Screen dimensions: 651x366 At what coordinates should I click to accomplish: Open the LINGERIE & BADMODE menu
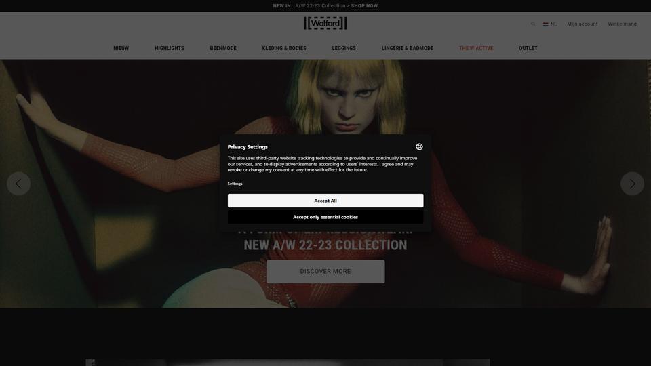(x=408, y=48)
